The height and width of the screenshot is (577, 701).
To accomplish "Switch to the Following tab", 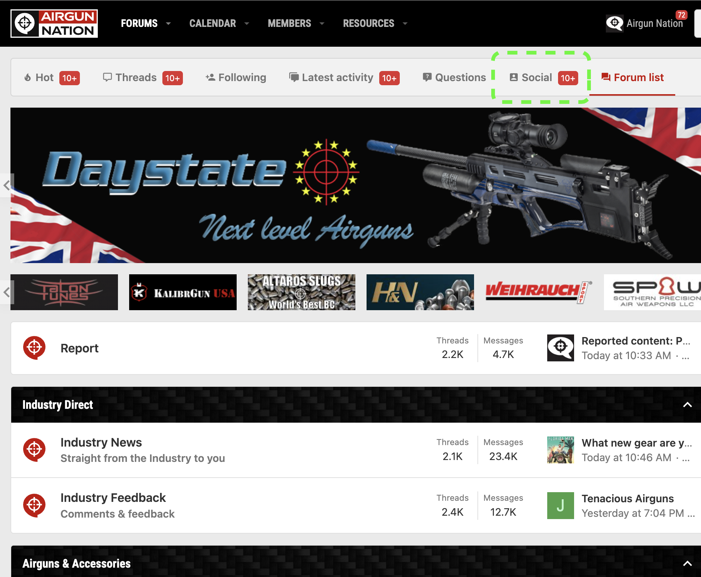I will [236, 78].
